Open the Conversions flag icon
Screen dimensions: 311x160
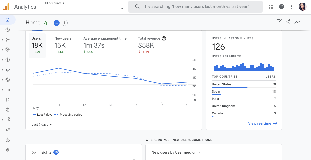8,100
